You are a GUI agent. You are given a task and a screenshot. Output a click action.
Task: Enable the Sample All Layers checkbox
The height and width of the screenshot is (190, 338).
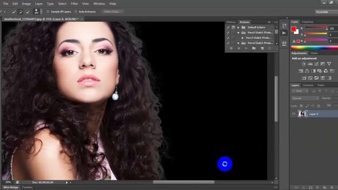48,12
